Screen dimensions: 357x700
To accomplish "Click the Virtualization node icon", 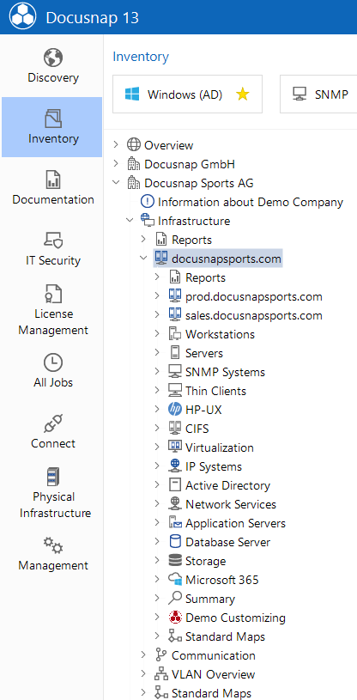I will (x=175, y=447).
